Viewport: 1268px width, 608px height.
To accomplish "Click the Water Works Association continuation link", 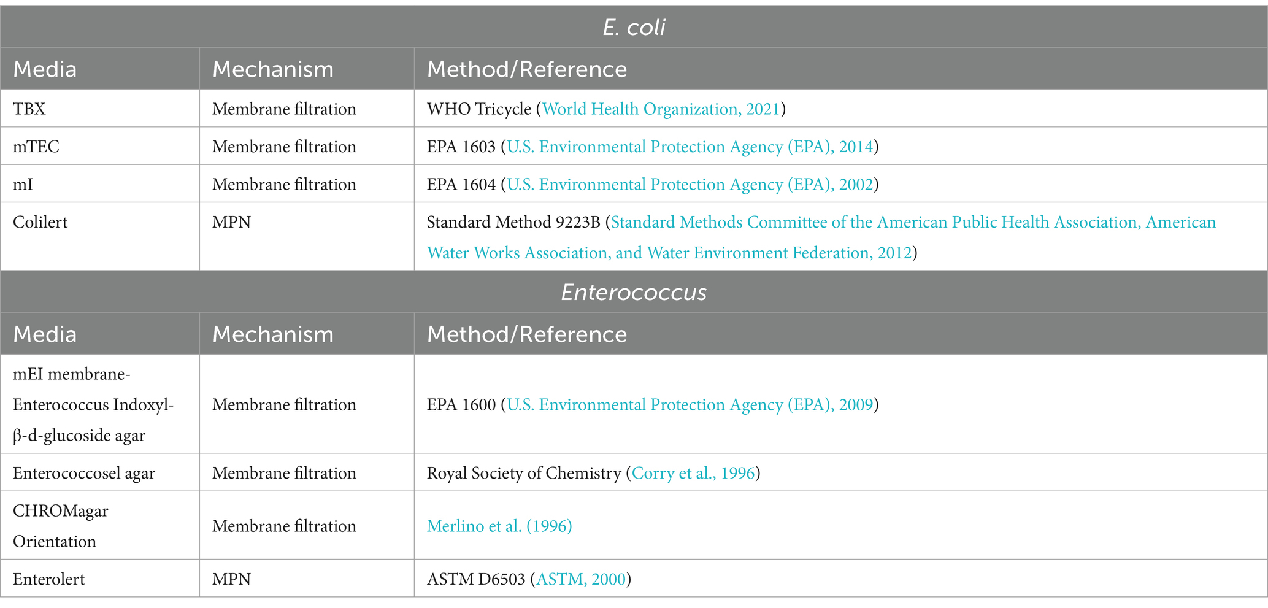I will tap(669, 253).
